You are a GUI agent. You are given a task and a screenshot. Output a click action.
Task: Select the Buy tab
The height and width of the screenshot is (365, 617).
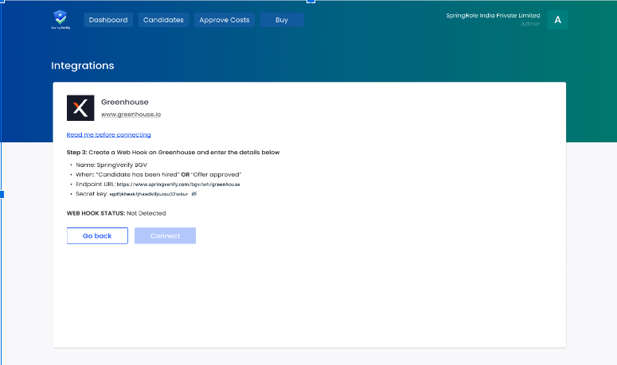tap(282, 20)
